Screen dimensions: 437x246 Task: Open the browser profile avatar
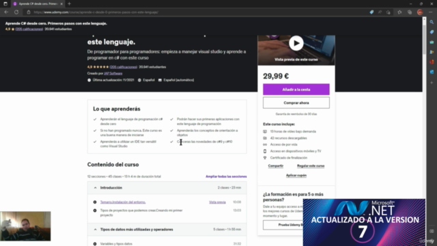[x=420, y=12]
